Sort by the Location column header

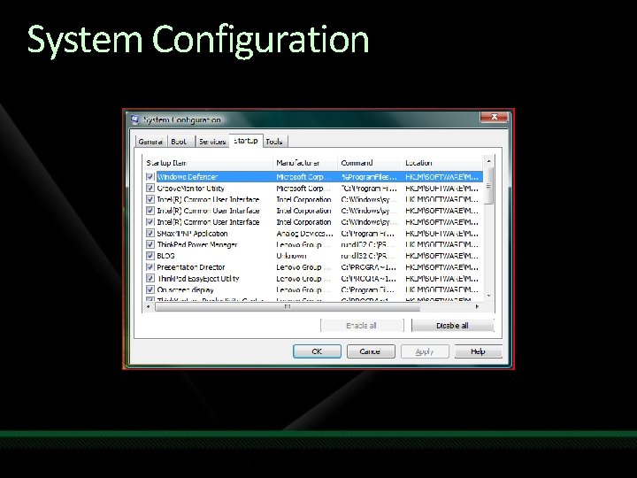point(442,163)
